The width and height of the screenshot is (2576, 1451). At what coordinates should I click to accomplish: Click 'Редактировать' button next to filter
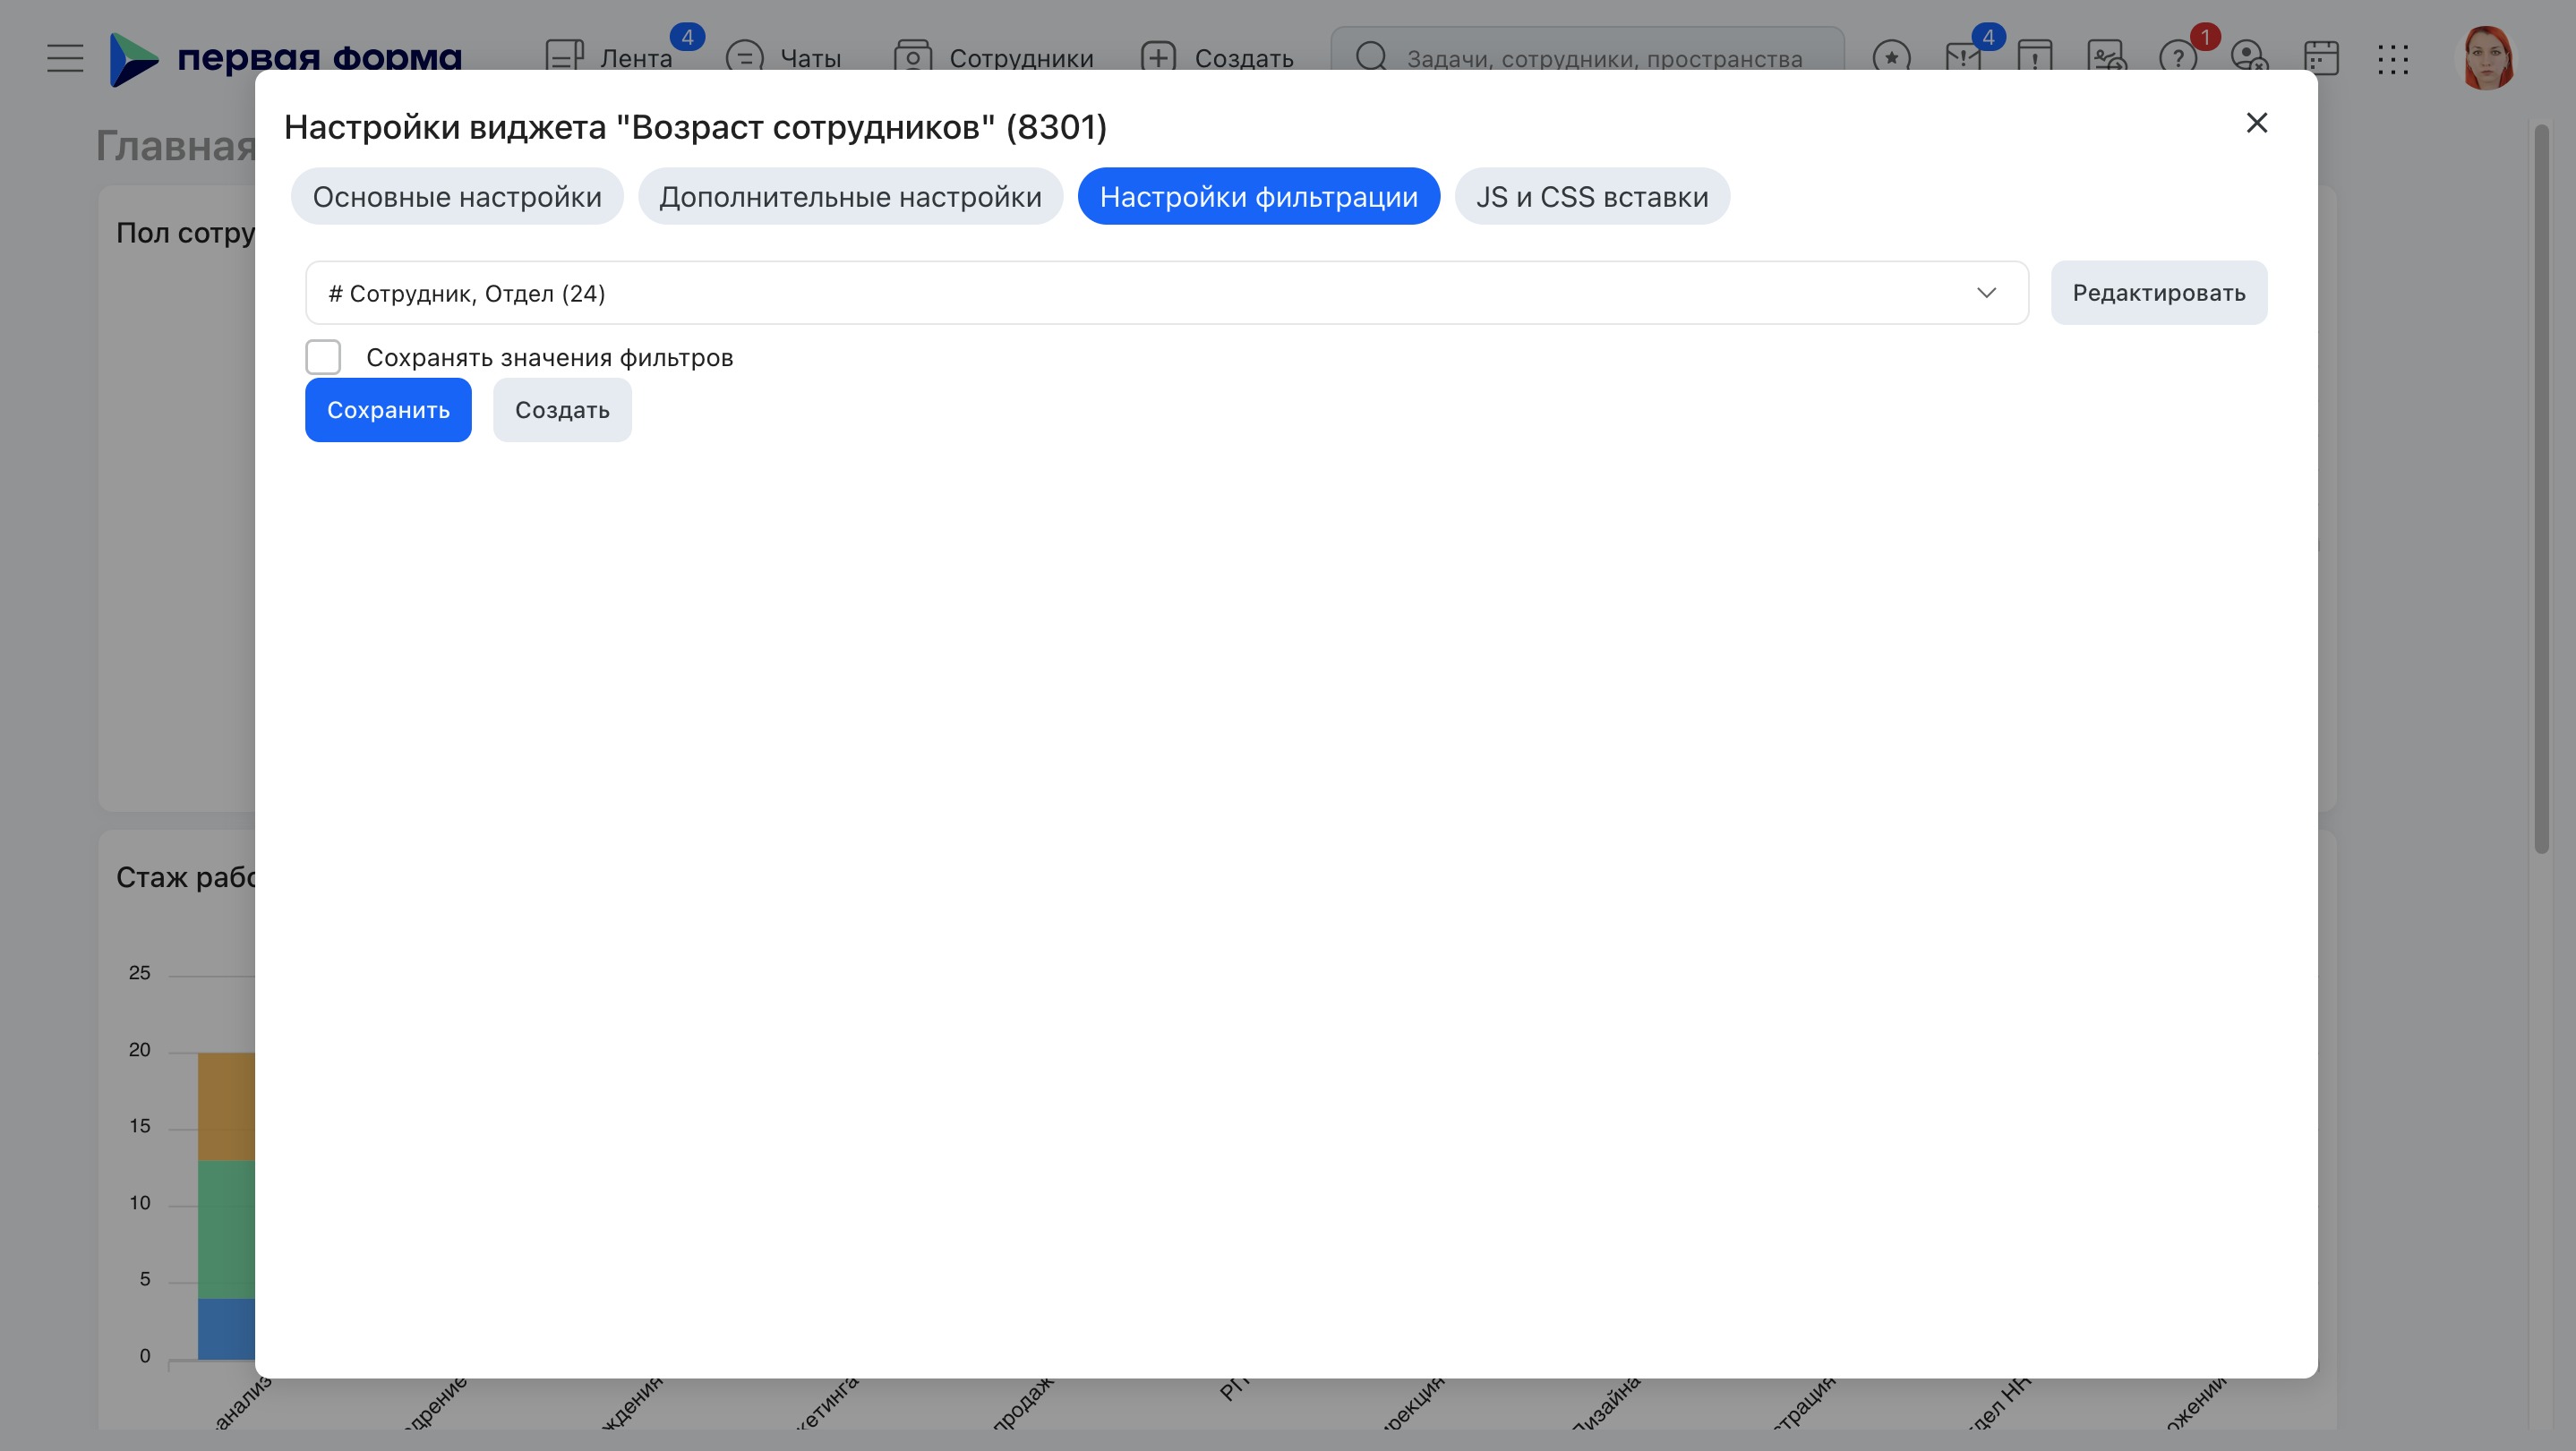tap(2158, 293)
